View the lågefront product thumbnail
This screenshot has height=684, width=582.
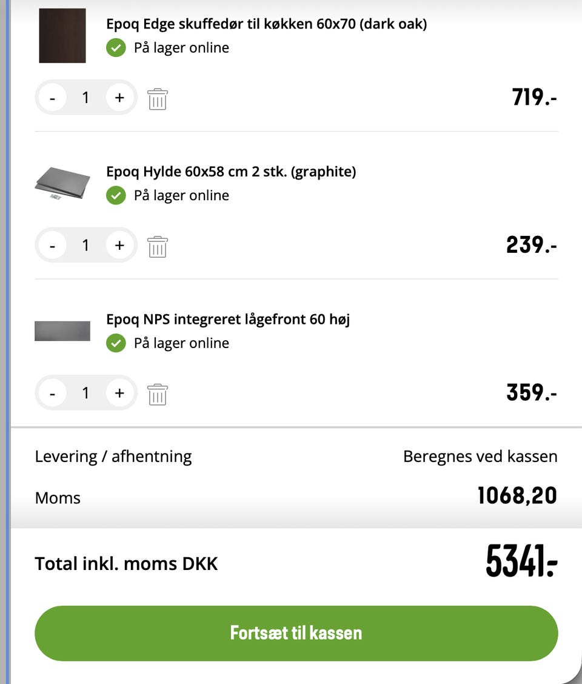pos(62,331)
